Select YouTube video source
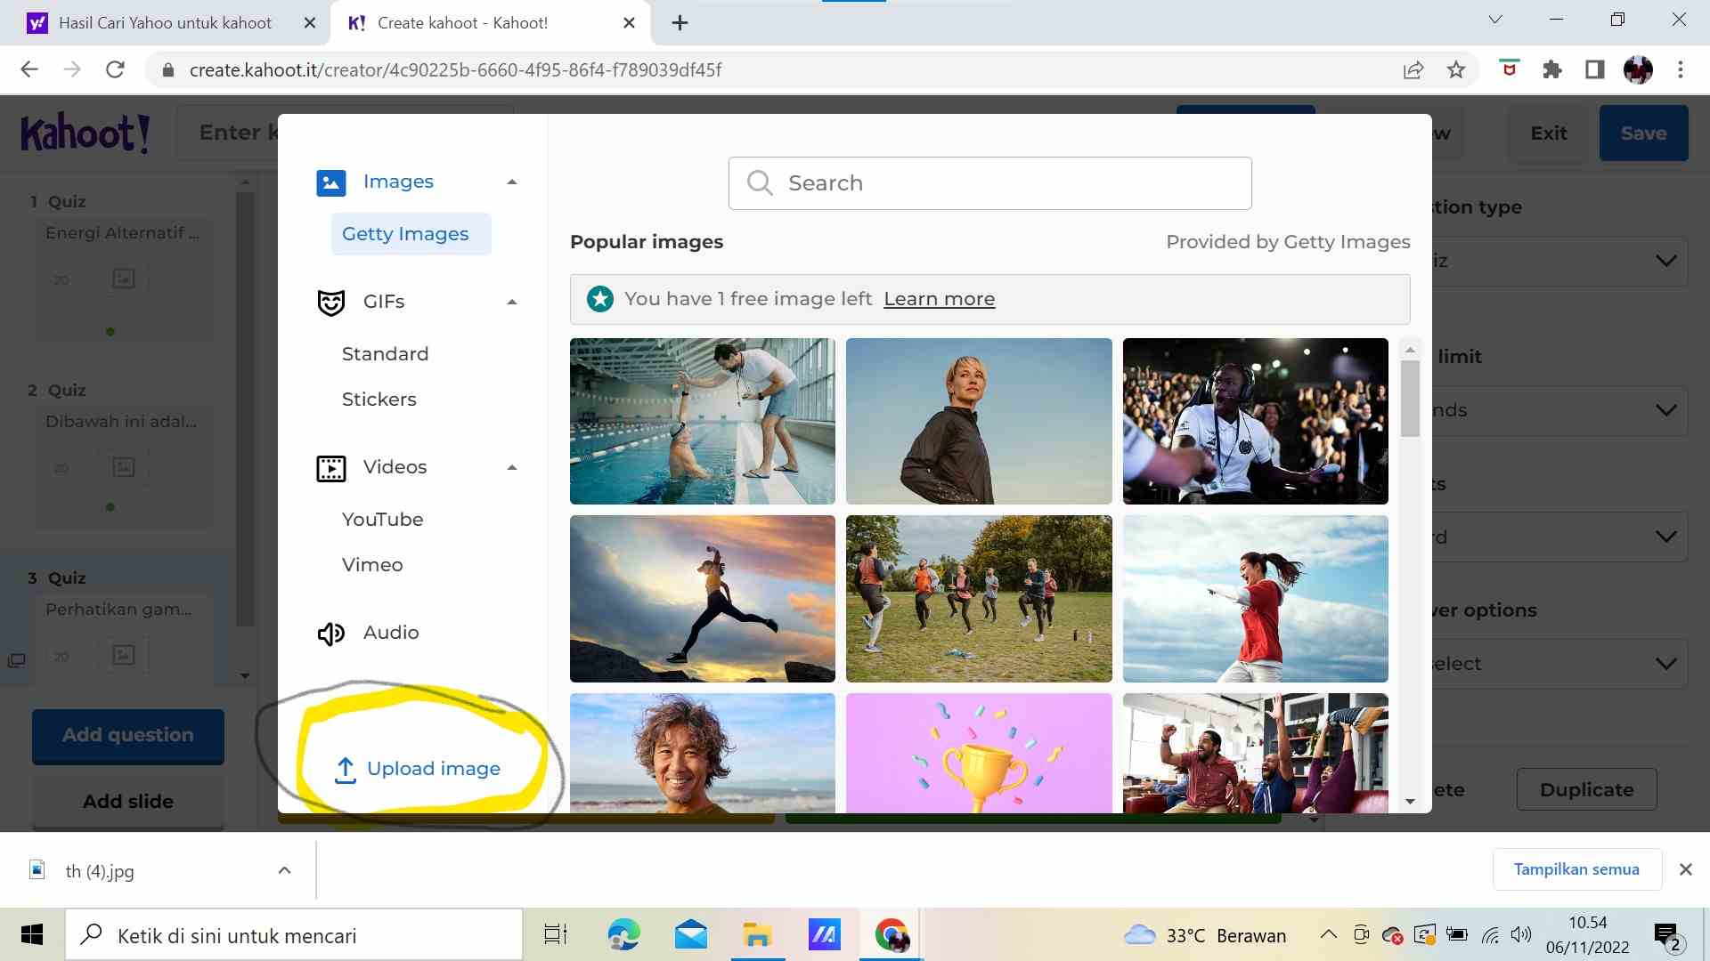Image resolution: width=1710 pixels, height=961 pixels. coord(382,520)
